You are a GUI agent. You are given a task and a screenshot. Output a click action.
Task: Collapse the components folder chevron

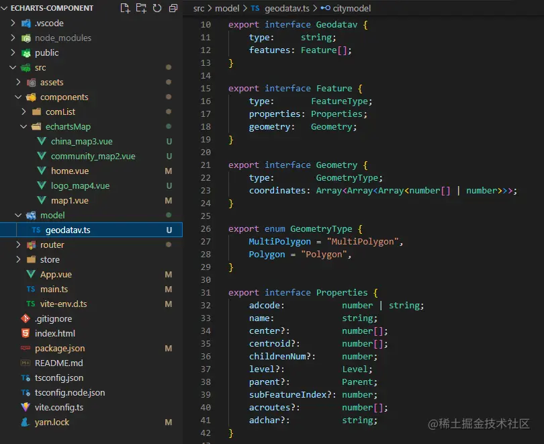pyautogui.click(x=18, y=97)
